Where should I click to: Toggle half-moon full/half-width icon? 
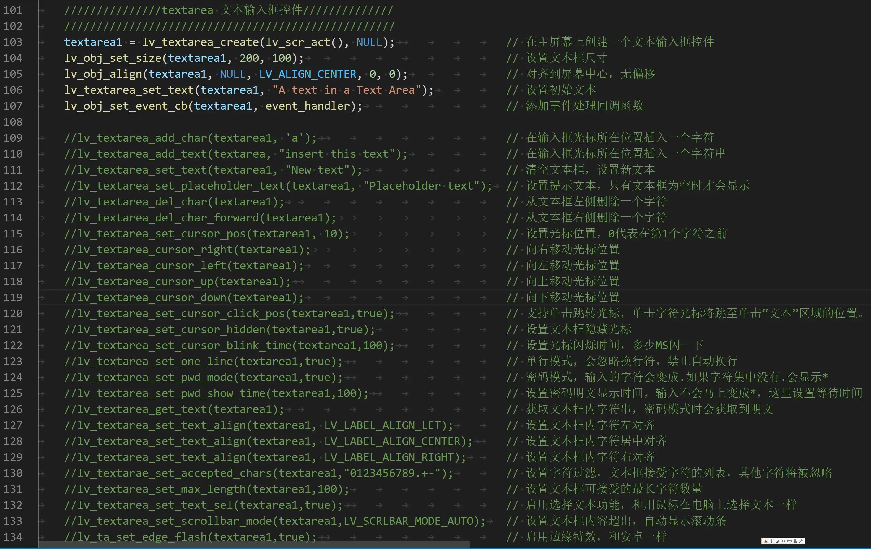(x=777, y=541)
